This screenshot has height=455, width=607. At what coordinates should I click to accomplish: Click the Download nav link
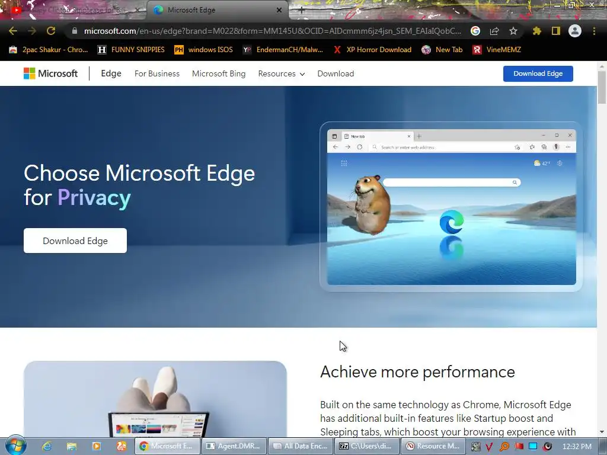[336, 73]
